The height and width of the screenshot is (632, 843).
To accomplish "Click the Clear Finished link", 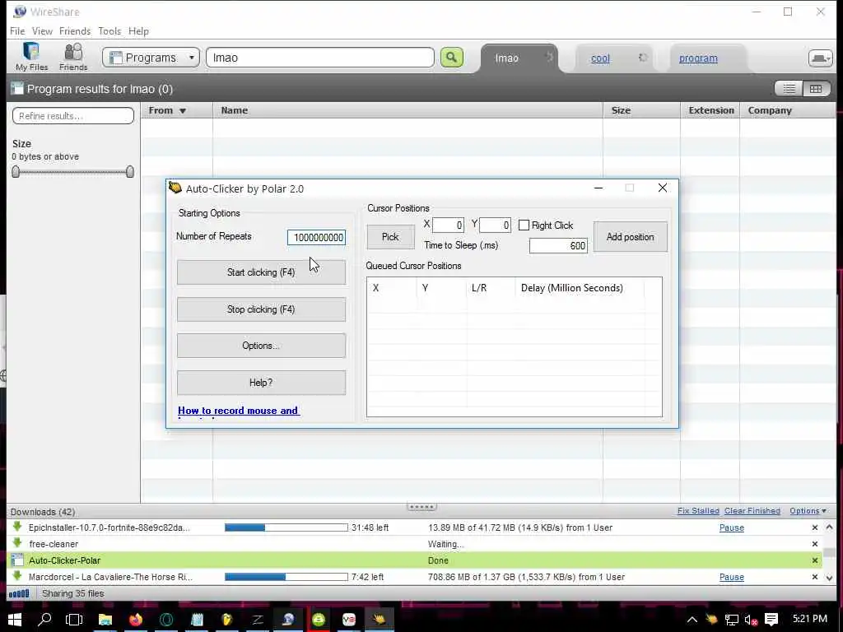I will point(752,510).
